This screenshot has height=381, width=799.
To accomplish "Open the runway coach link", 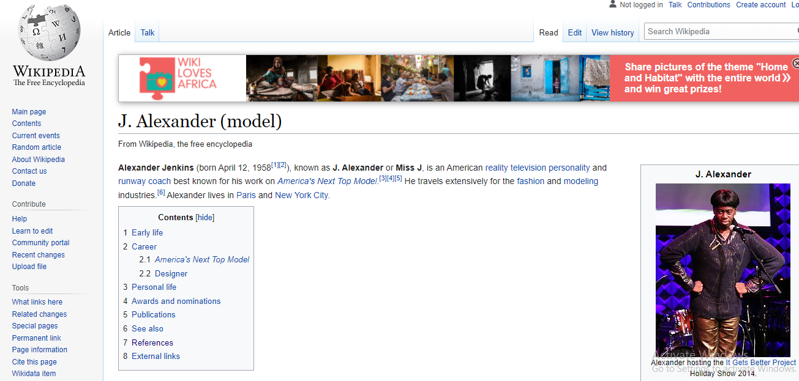I will 144,182.
